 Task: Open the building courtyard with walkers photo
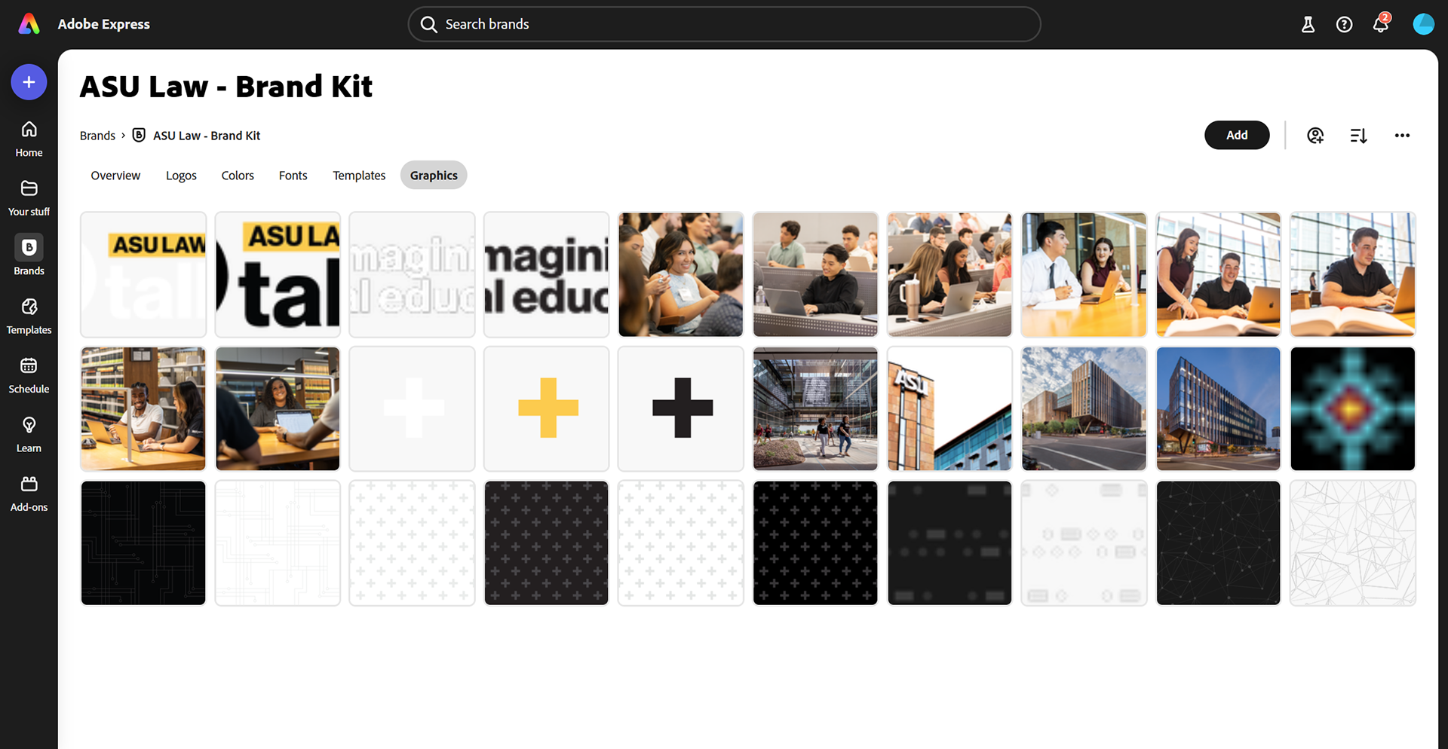pos(815,408)
